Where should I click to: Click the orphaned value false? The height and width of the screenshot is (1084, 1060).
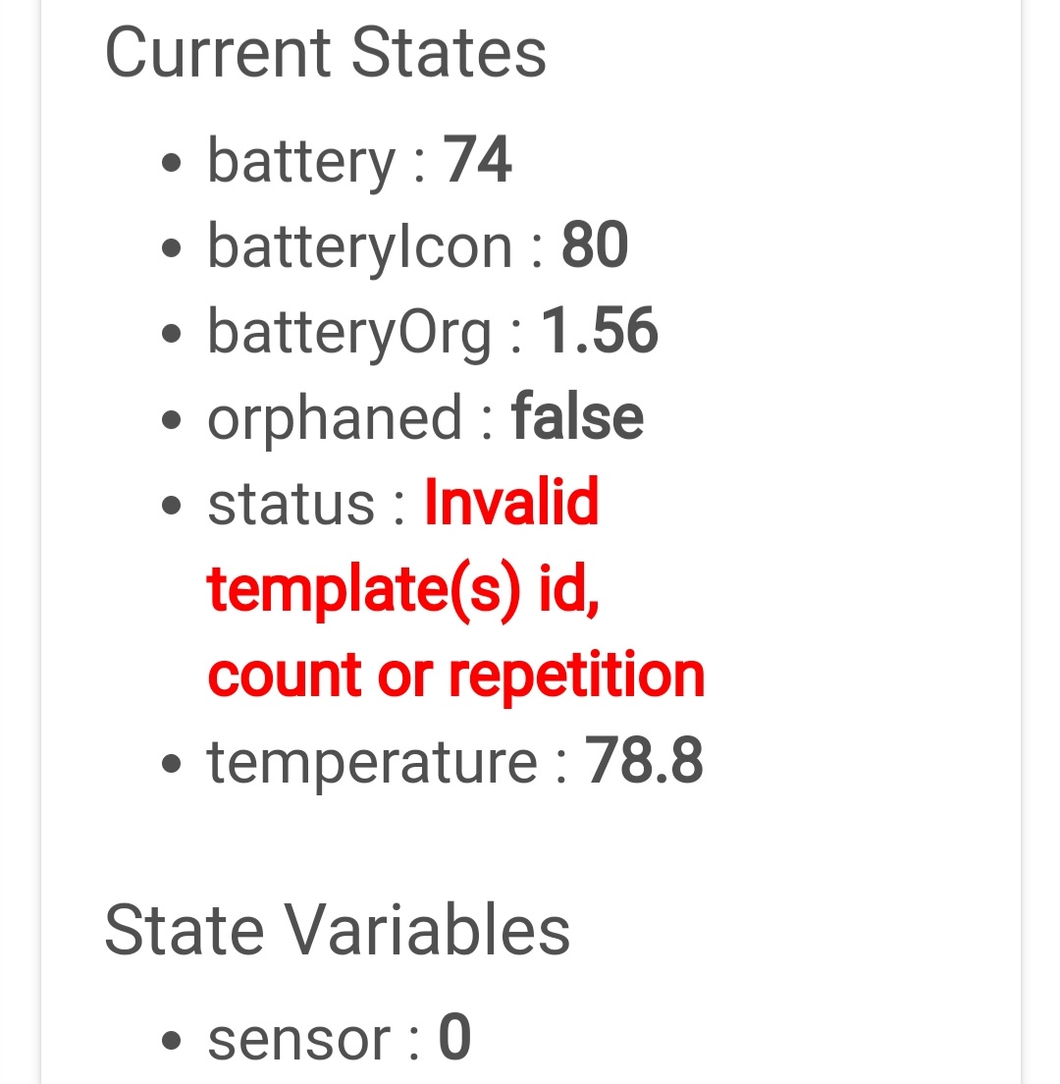(x=577, y=417)
